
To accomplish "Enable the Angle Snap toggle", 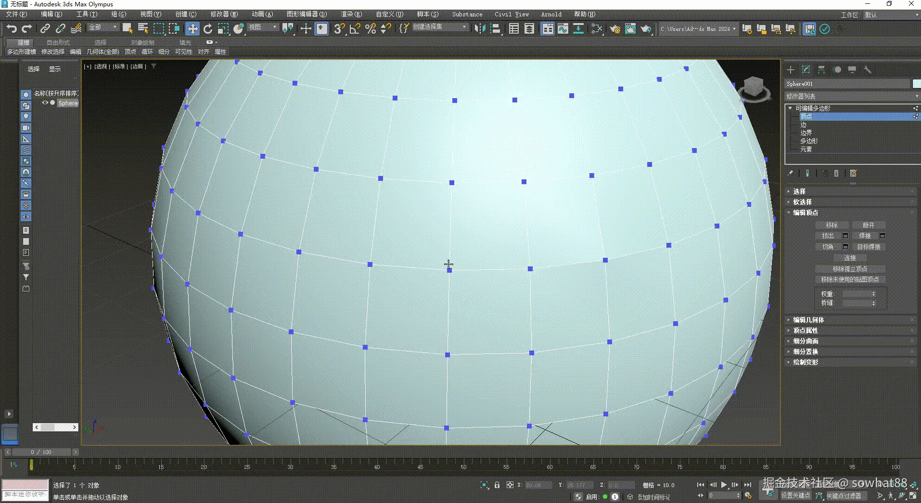I will (x=355, y=29).
